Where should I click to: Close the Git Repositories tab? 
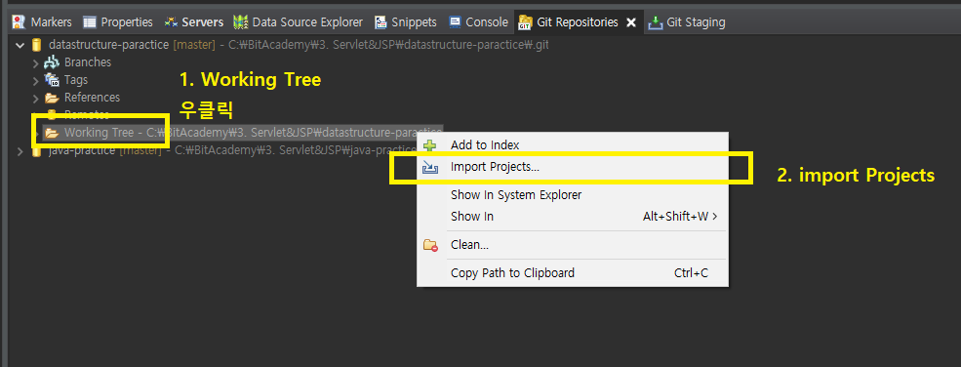tap(631, 22)
